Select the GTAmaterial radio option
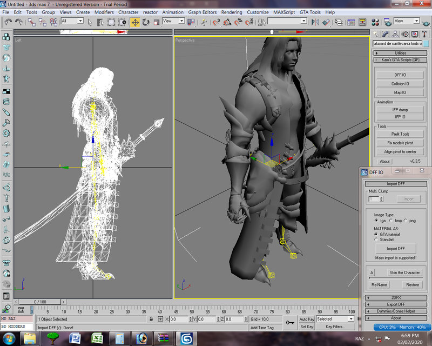 (x=376, y=234)
